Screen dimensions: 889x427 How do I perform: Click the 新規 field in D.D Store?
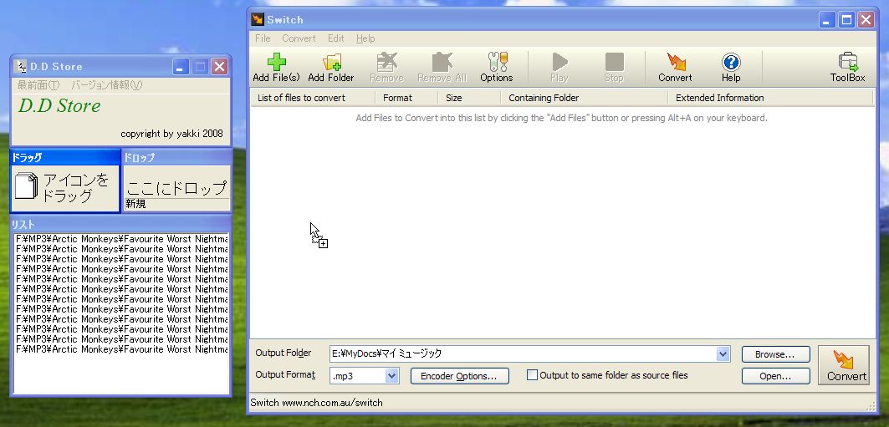177,204
